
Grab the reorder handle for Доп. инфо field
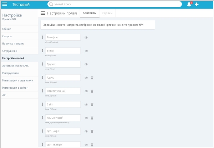(42, 131)
